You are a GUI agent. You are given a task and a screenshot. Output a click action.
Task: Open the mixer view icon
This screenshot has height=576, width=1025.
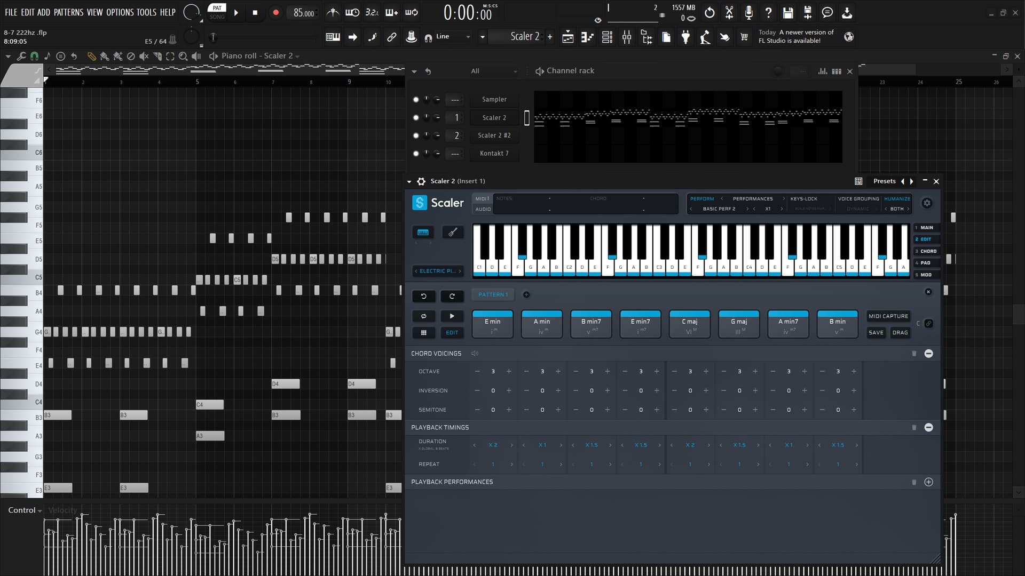[627, 37]
